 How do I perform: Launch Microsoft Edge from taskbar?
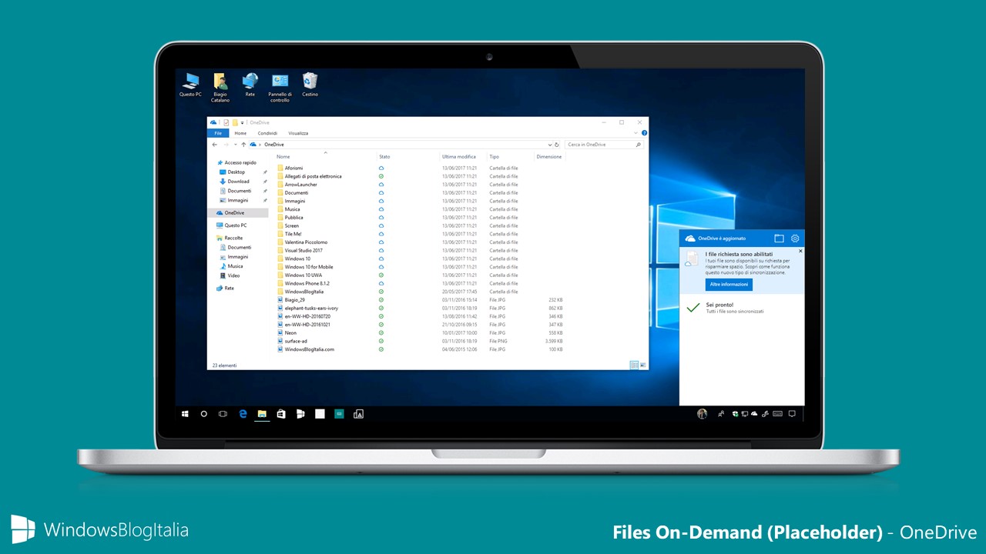[243, 414]
